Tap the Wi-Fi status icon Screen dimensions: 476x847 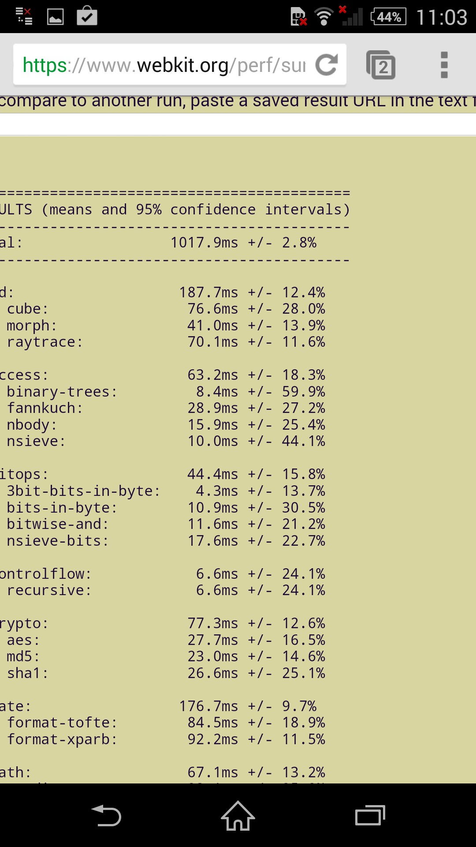tap(324, 17)
